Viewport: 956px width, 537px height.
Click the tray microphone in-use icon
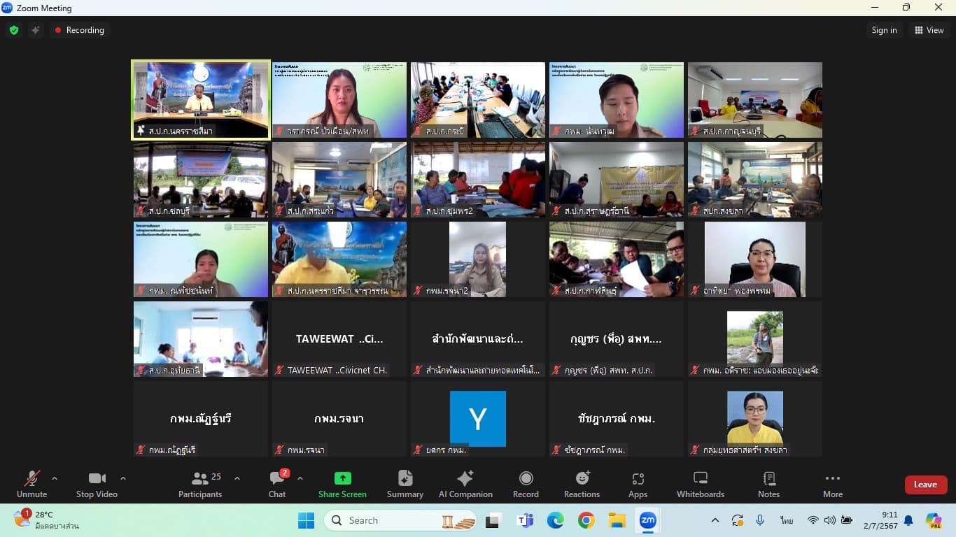click(x=760, y=520)
